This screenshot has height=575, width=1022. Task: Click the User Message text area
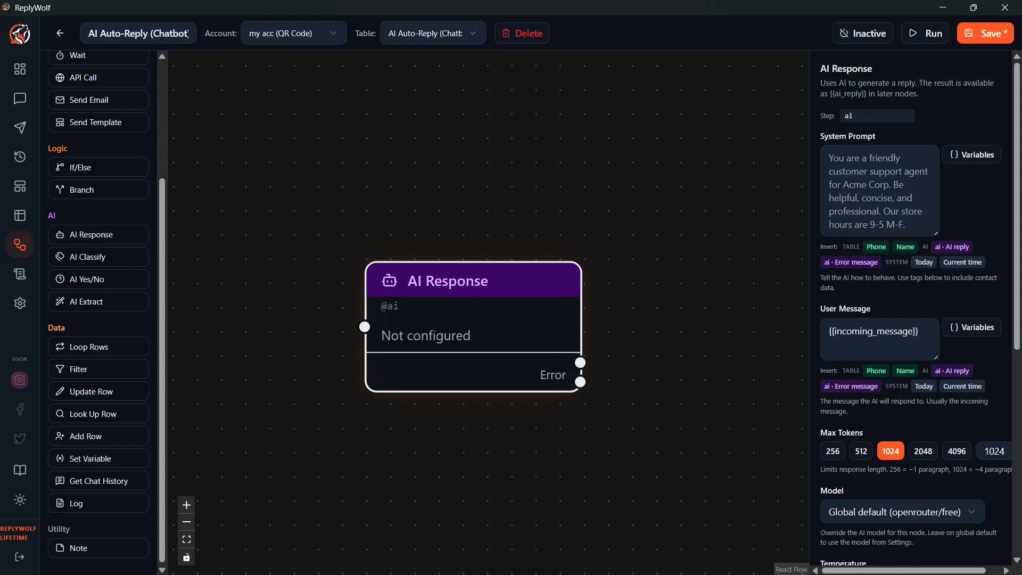879,339
